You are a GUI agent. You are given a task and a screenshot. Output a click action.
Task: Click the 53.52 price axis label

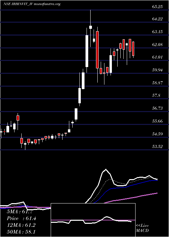point(158,147)
